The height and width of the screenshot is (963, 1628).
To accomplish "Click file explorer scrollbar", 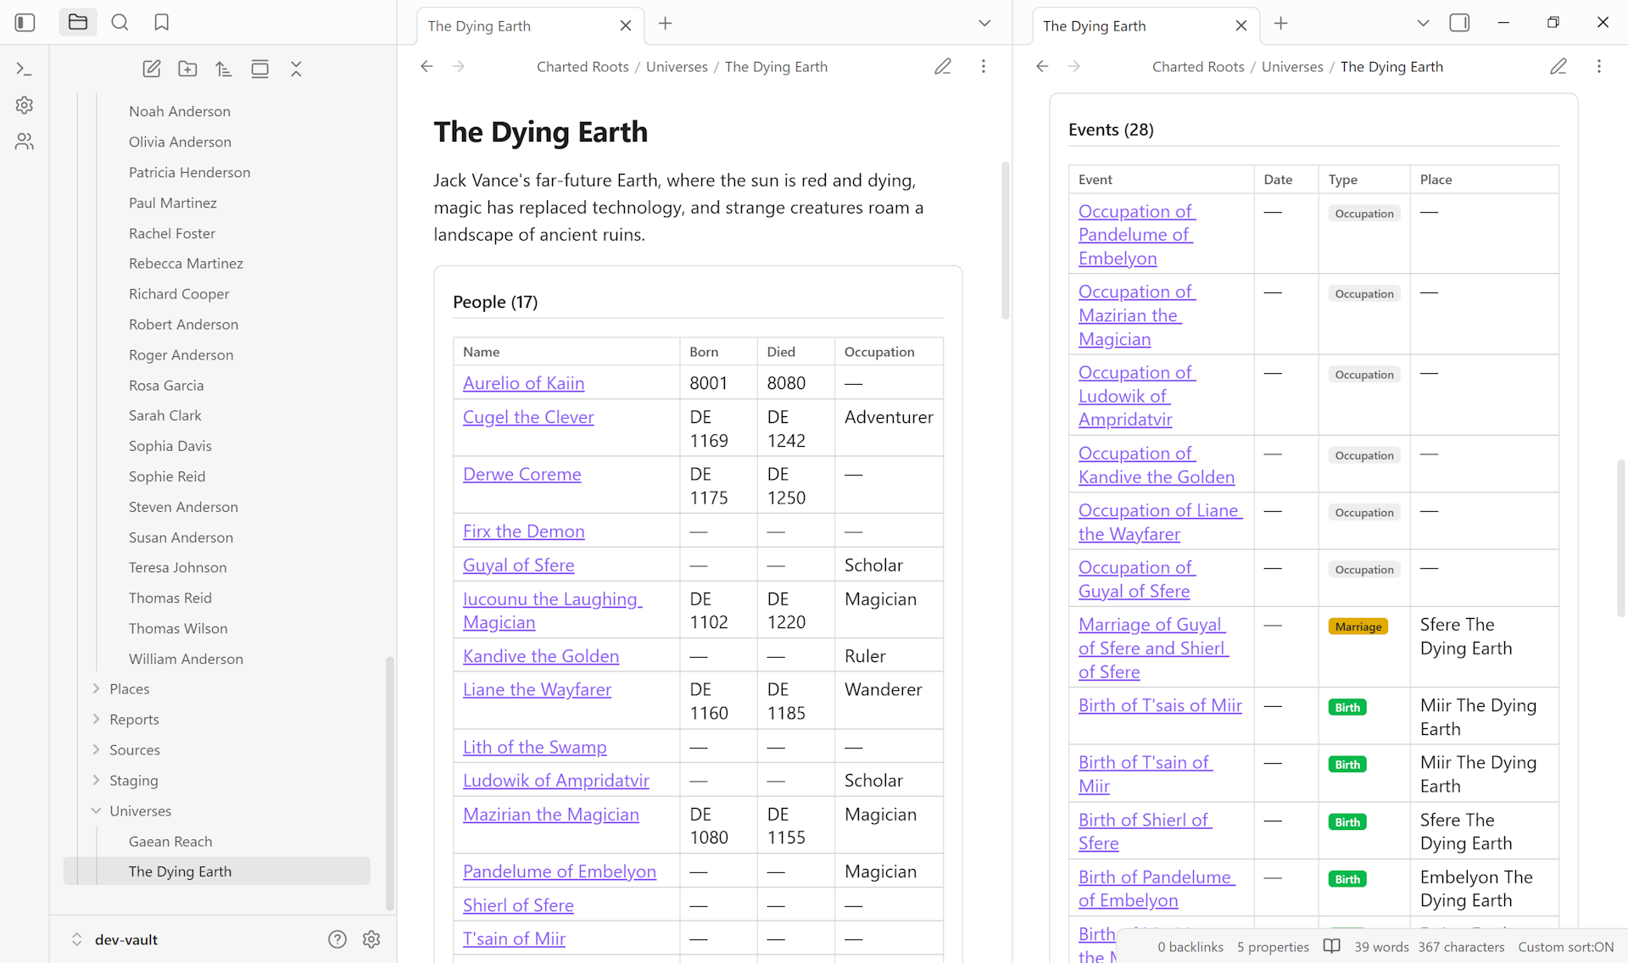I will (x=390, y=783).
